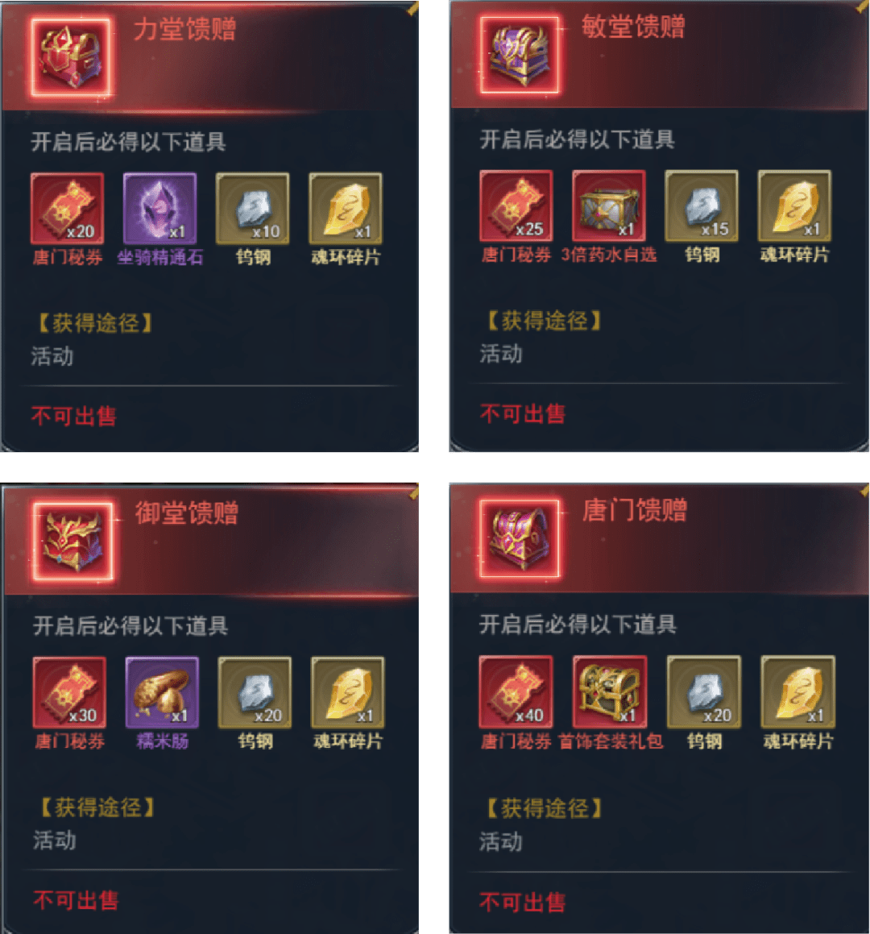This screenshot has height=934, width=870.
Task: Click the 唐门秘券 x20 ticket in 力堂馈赠
Action: 68,209
